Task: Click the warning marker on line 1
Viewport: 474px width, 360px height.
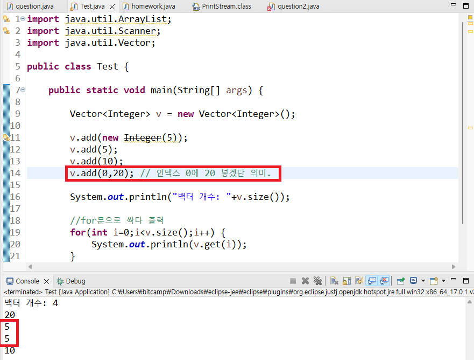Action: coord(6,19)
